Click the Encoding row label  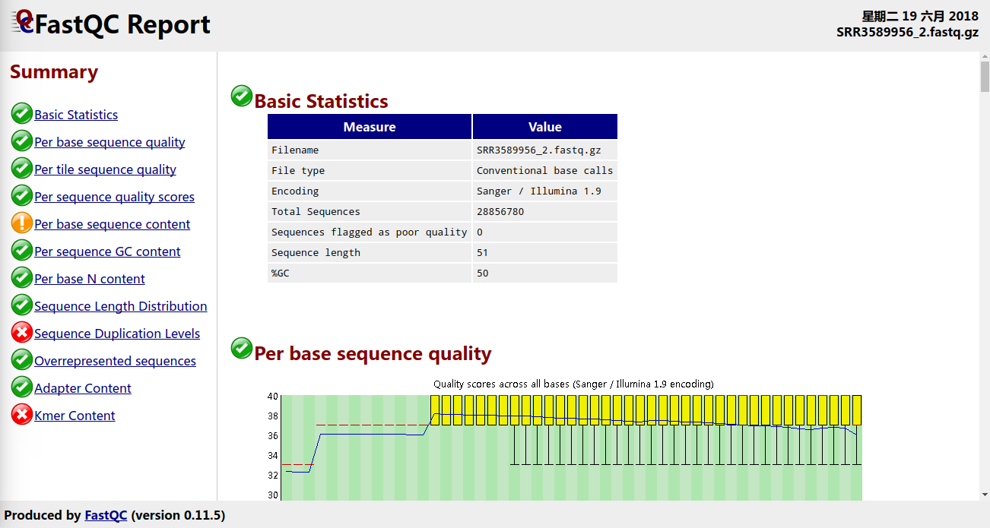295,191
